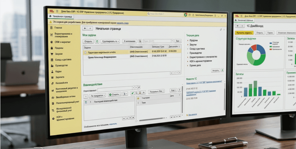Open the history clock icon in top bar
296x149 pixels.
pos(189,15)
